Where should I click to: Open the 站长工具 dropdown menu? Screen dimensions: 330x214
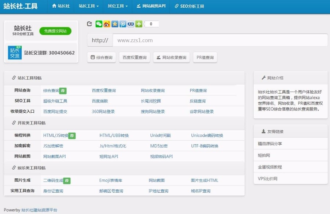[88, 6]
